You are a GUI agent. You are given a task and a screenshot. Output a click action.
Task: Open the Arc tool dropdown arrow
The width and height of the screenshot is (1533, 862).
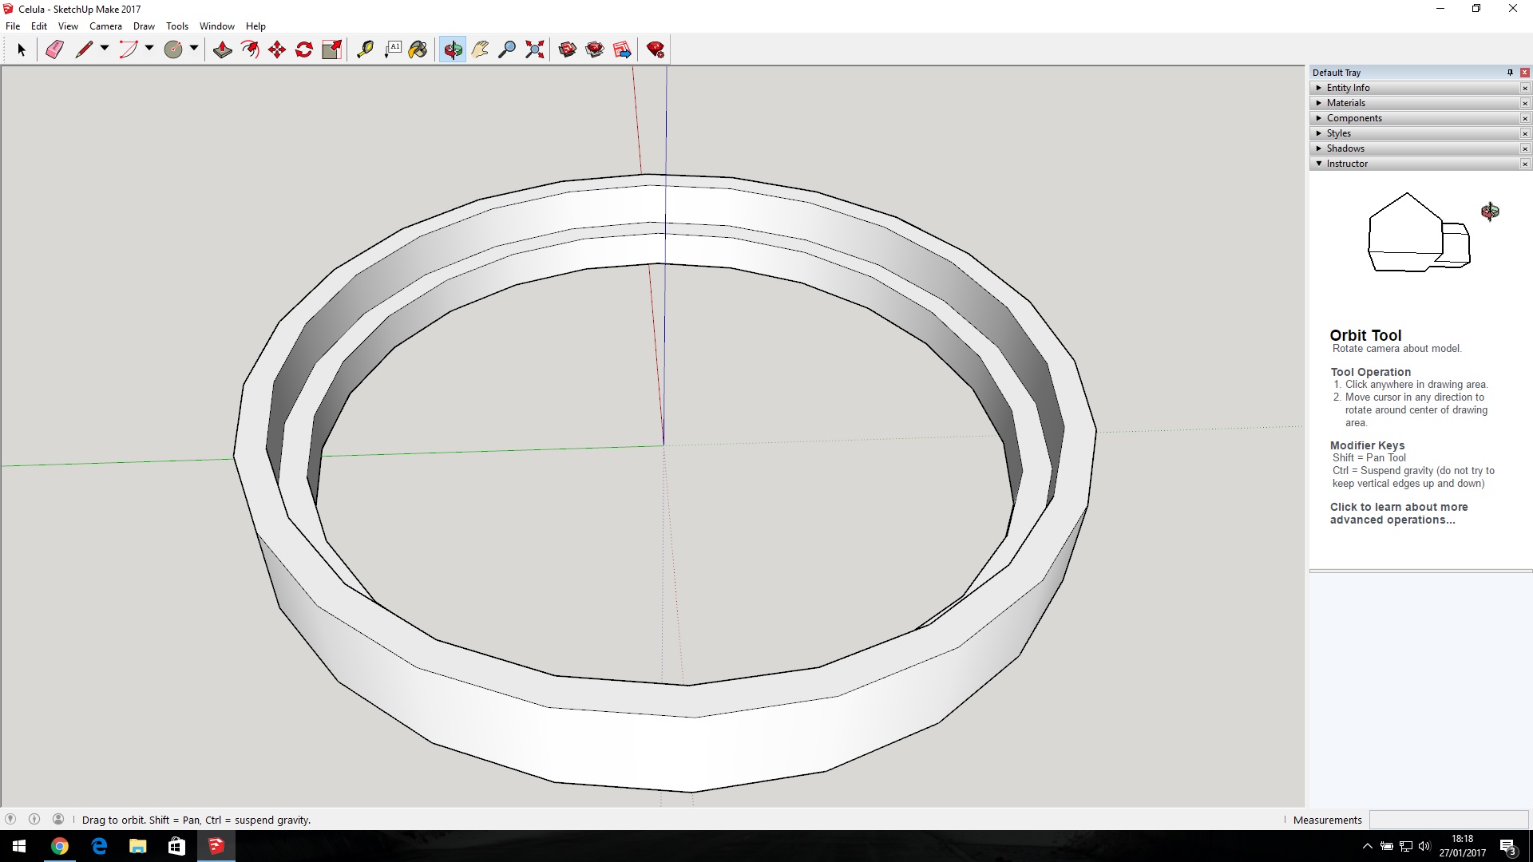tap(149, 49)
